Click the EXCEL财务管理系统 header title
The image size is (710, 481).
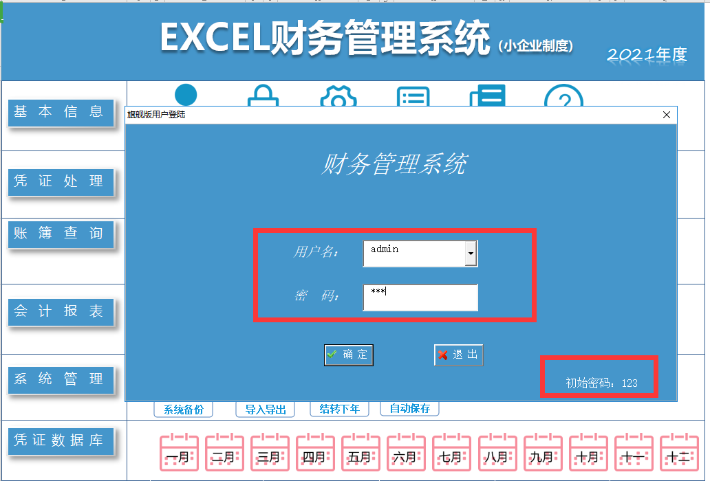point(325,39)
